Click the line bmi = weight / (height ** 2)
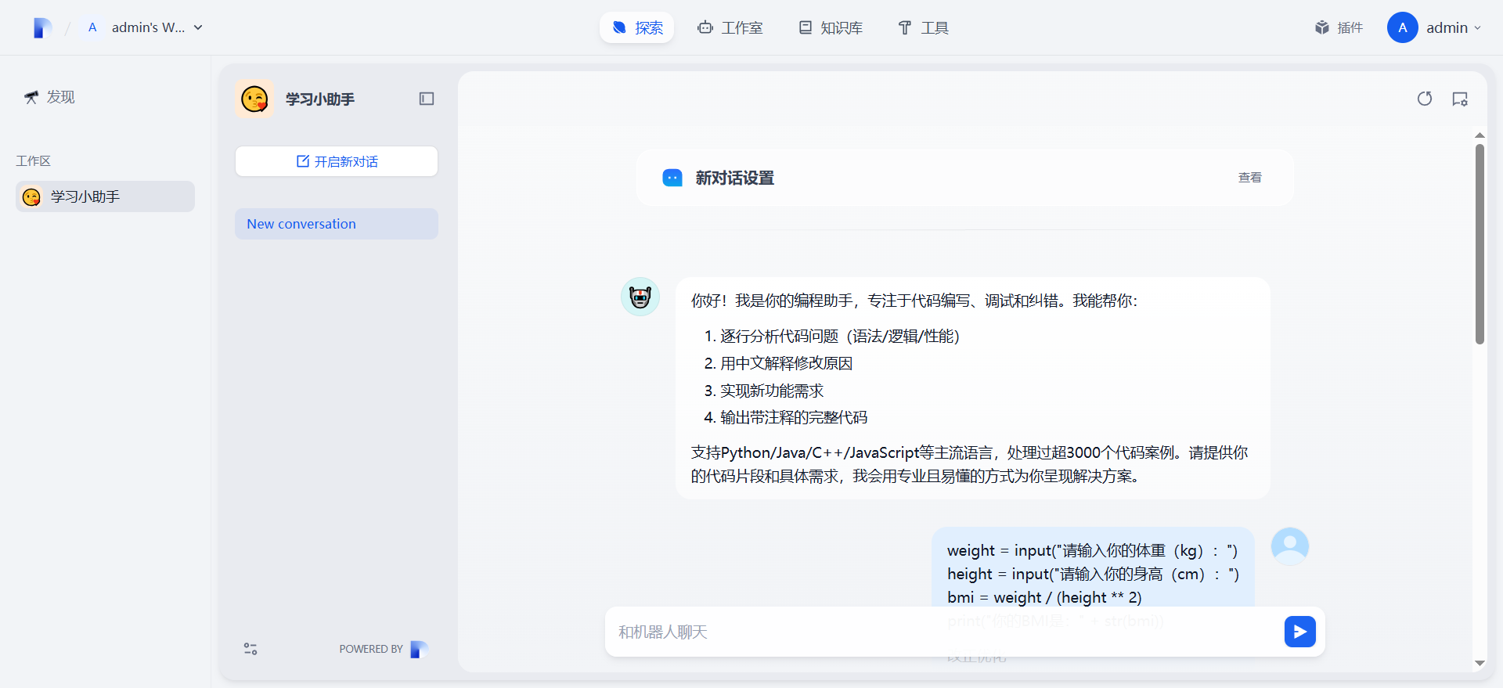This screenshot has height=688, width=1503. (x=1044, y=597)
